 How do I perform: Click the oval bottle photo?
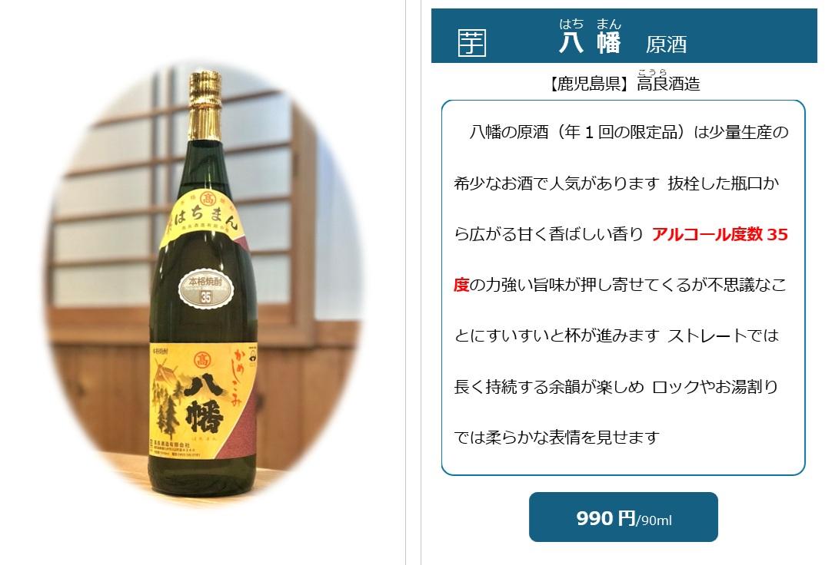[203, 285]
